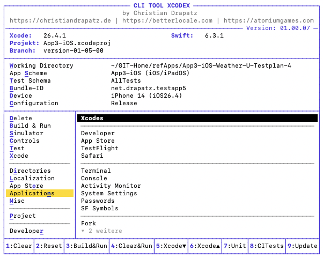The image size is (323, 257).
Task: Expand the '2 weitere' more items indicator
Action: [x=101, y=231]
